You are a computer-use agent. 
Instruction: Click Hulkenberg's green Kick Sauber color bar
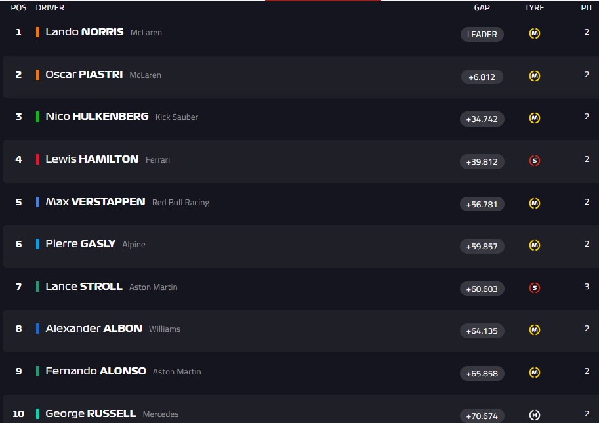coord(38,117)
